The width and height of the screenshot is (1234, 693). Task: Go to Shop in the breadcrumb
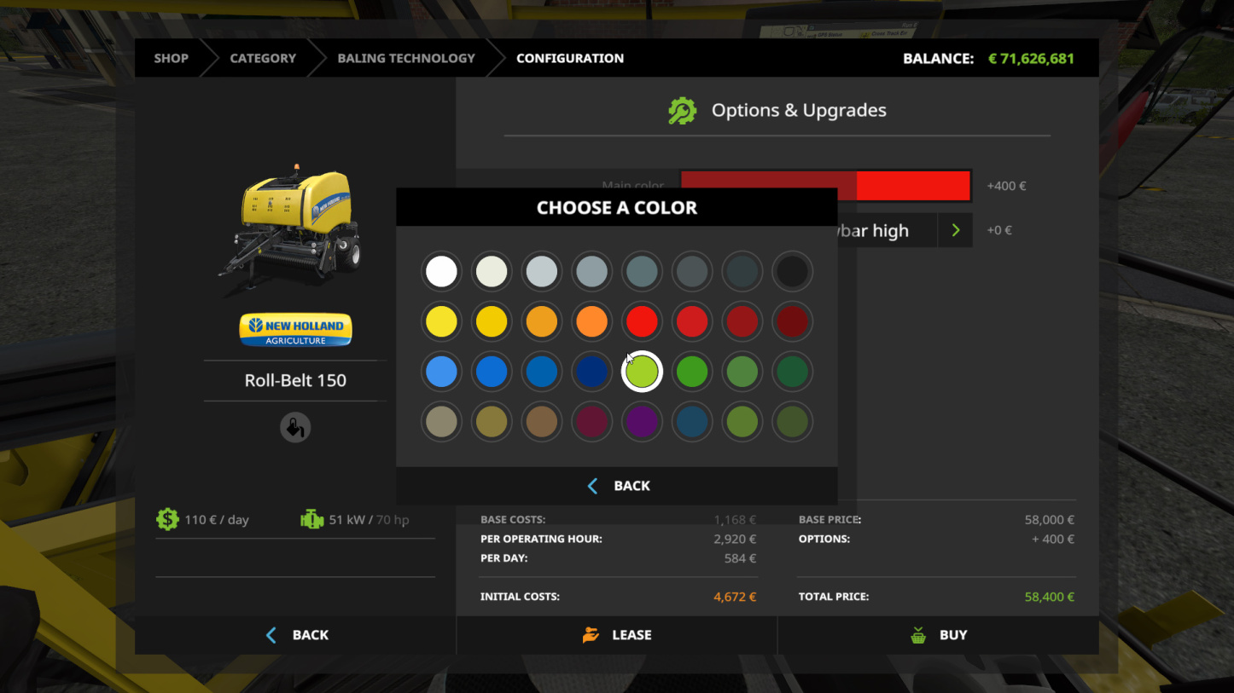[x=171, y=58]
